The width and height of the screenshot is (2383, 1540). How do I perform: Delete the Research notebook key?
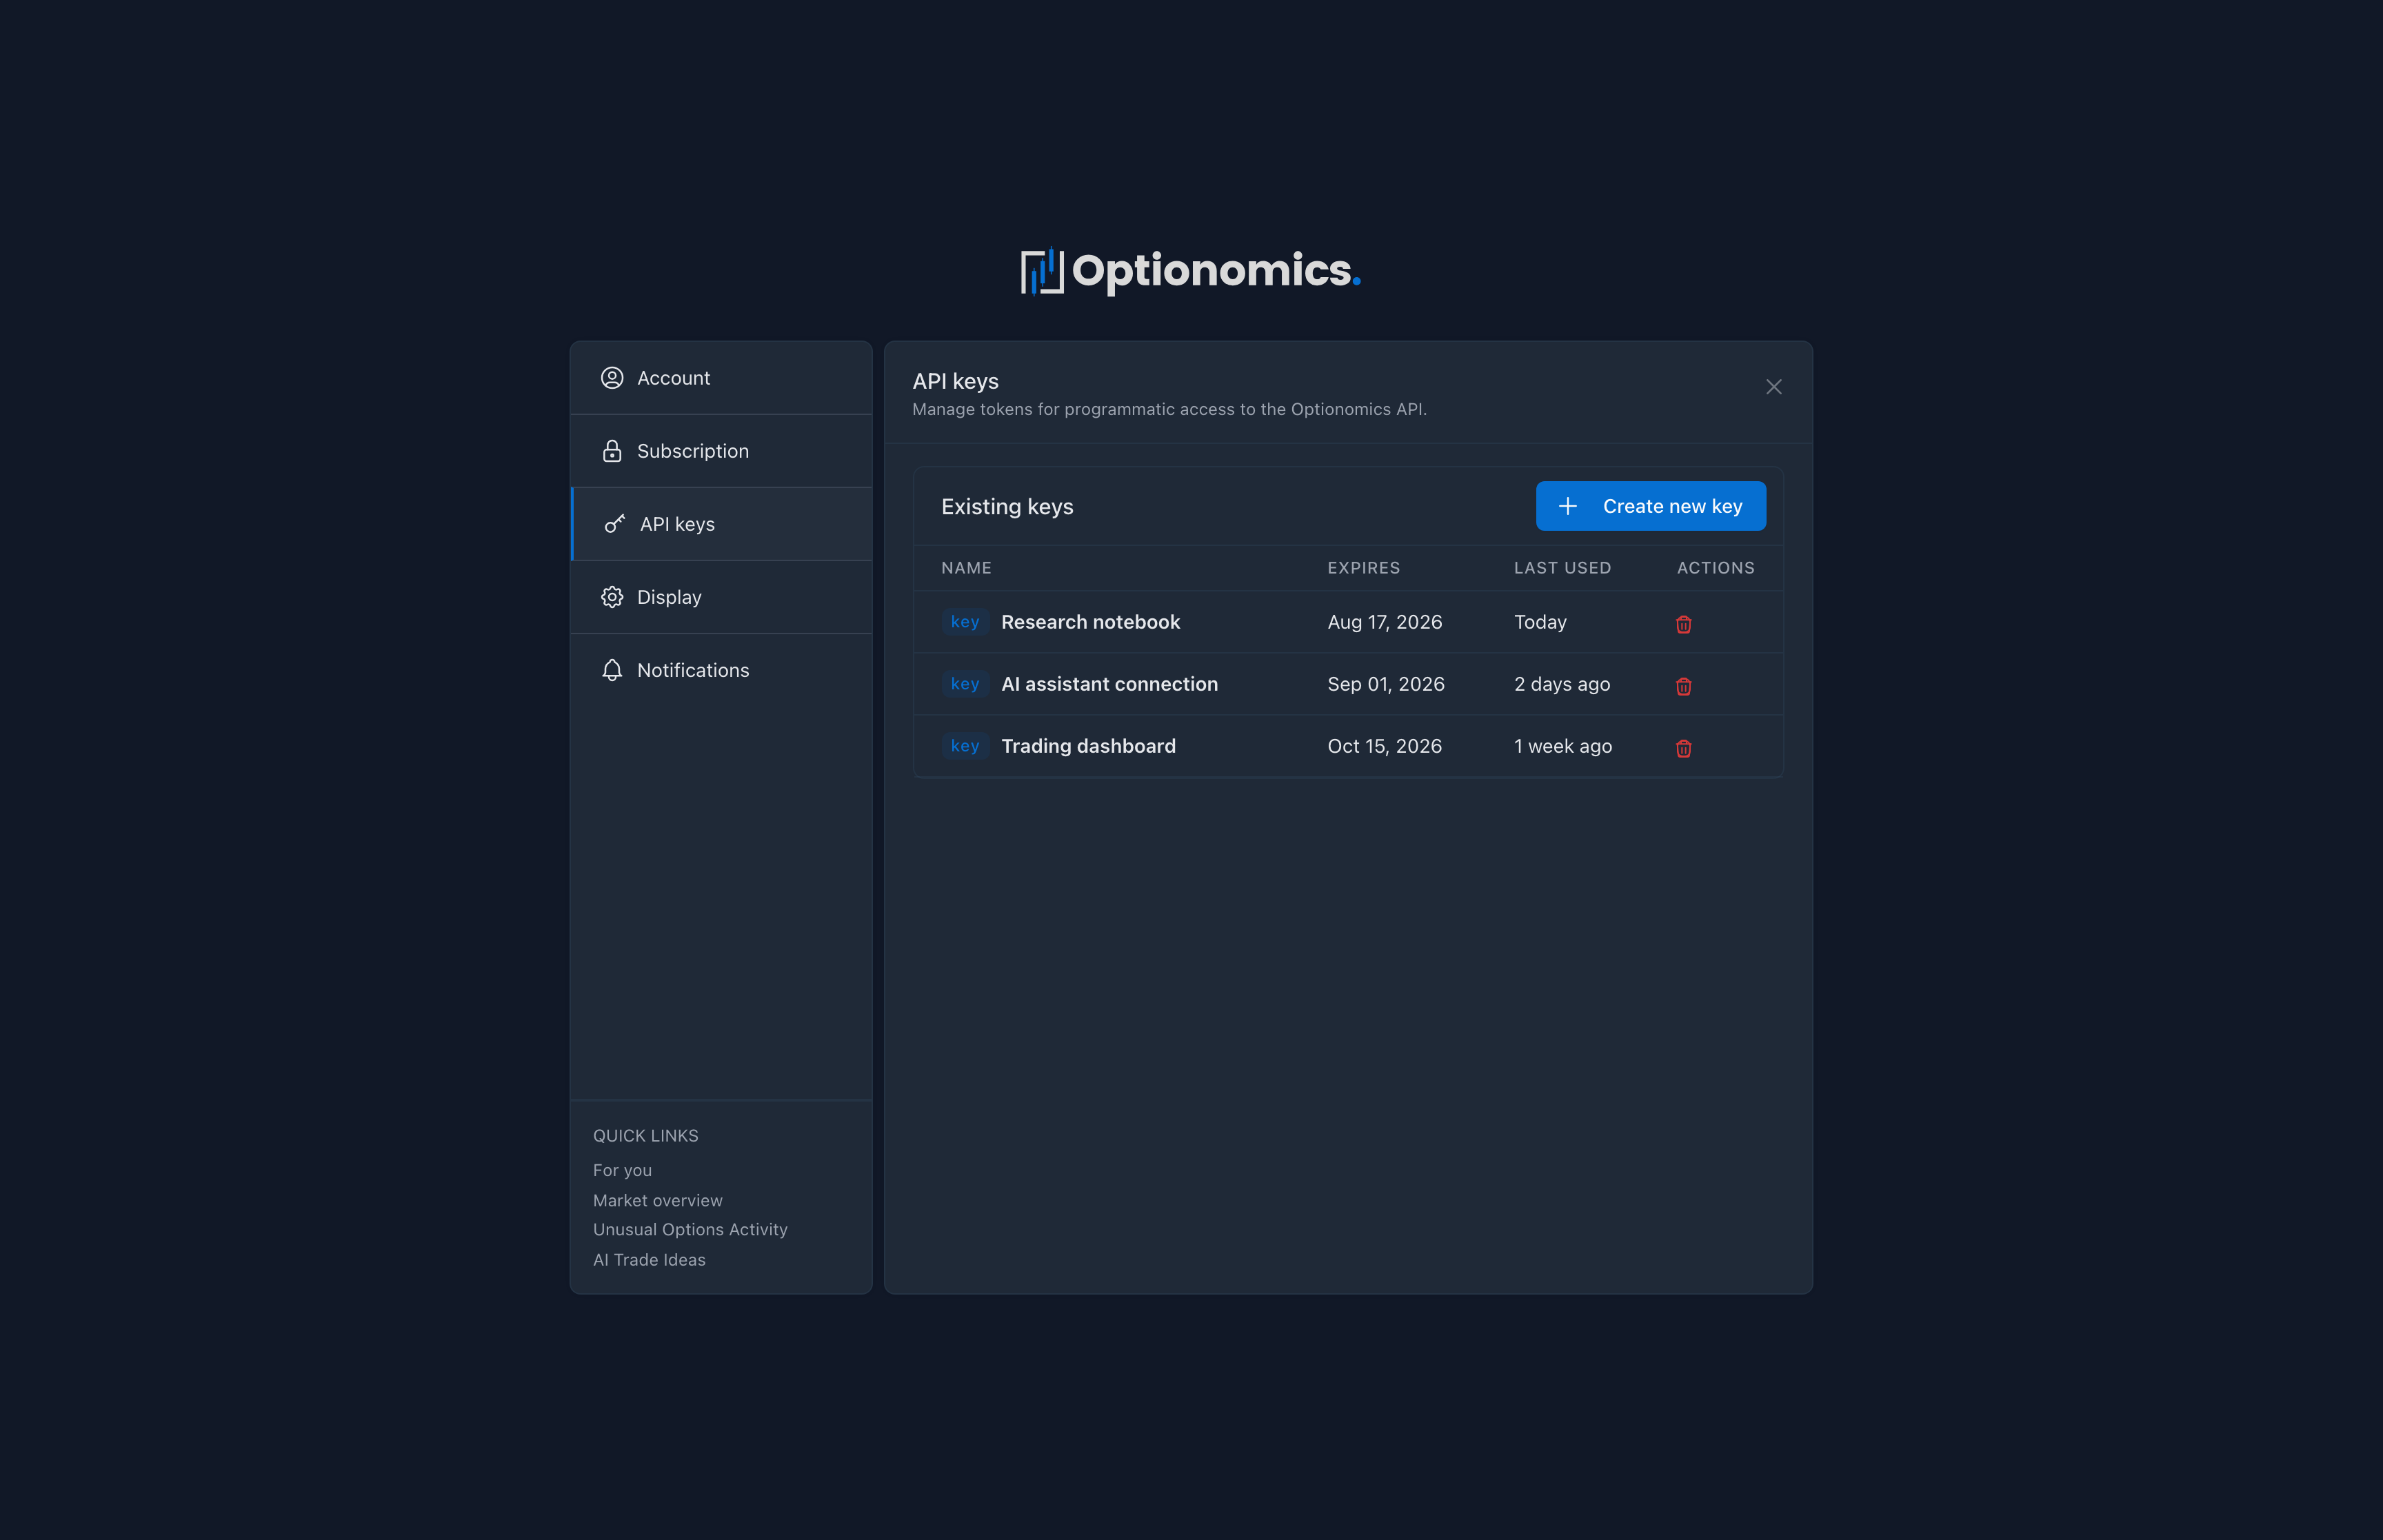point(1683,624)
